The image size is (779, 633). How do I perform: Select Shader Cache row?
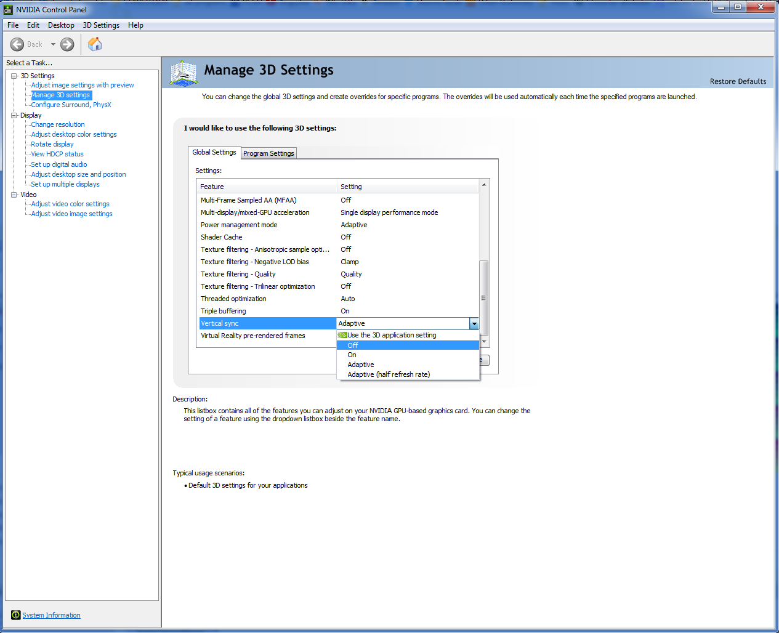337,237
